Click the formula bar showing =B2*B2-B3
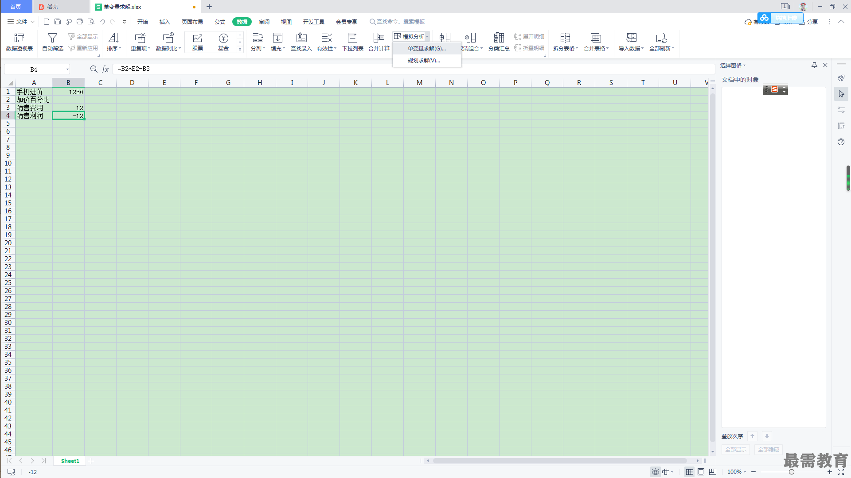 click(414, 69)
